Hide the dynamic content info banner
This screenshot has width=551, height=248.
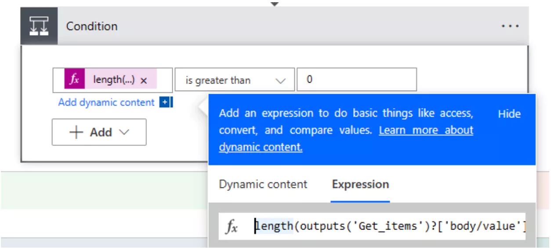click(509, 114)
